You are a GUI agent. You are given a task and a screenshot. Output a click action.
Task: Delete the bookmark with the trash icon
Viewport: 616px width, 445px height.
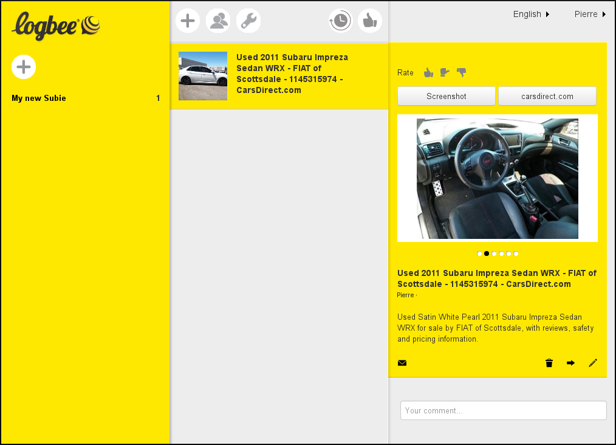(x=549, y=363)
